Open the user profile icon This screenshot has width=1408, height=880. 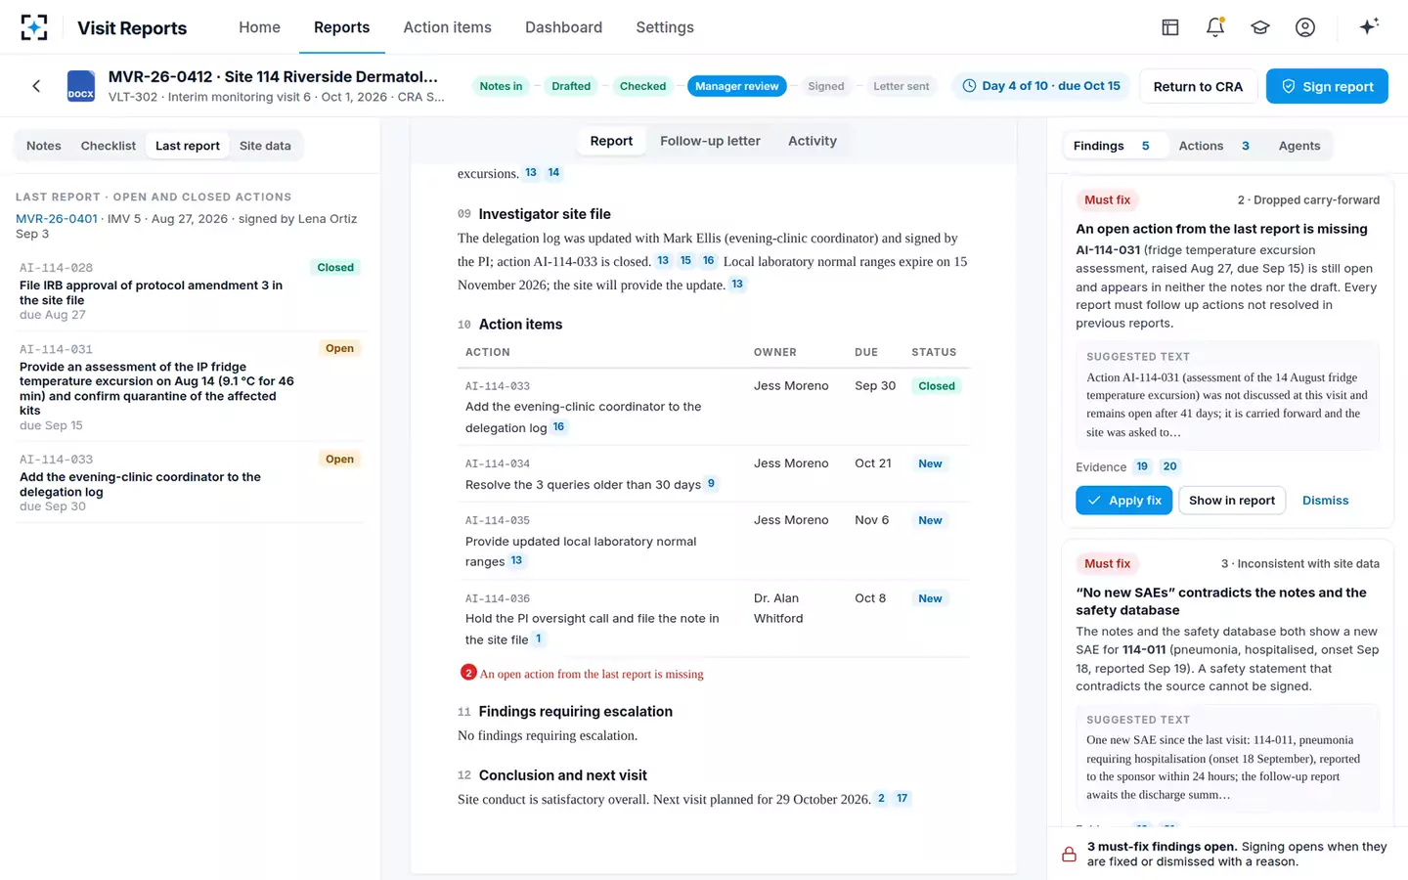[1305, 27]
